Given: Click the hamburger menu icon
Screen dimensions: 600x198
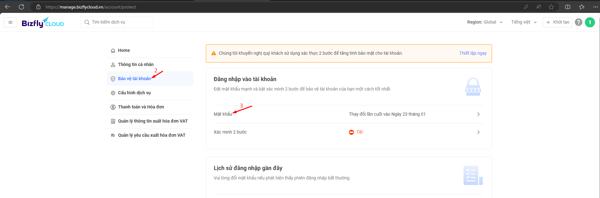Looking at the screenshot, I should click(10, 22).
